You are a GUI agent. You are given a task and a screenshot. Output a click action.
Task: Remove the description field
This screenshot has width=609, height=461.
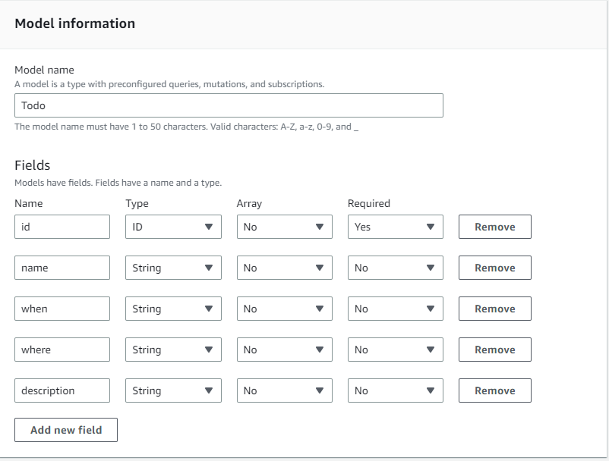(494, 390)
